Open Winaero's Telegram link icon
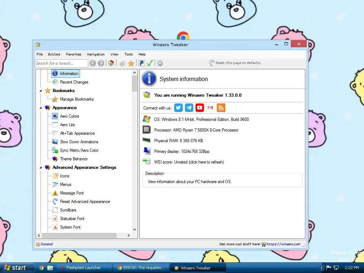364x273 pixels. (189, 108)
